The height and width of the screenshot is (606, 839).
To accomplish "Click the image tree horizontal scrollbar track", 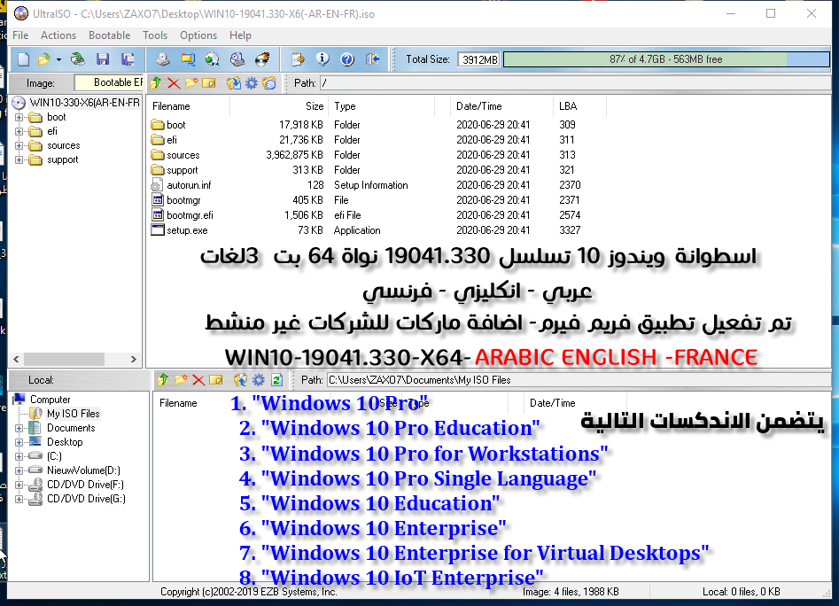I will [x=74, y=359].
